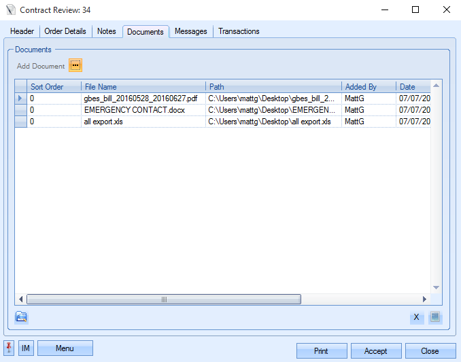The width and height of the screenshot is (461, 362).
Task: Click the horizontal scrollbar right arrow
Action: coord(425,300)
